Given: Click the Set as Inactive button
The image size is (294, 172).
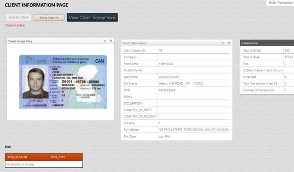Looking at the screenshot, I should point(49,17).
